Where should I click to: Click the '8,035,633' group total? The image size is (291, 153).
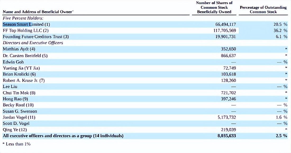(x=227, y=136)
